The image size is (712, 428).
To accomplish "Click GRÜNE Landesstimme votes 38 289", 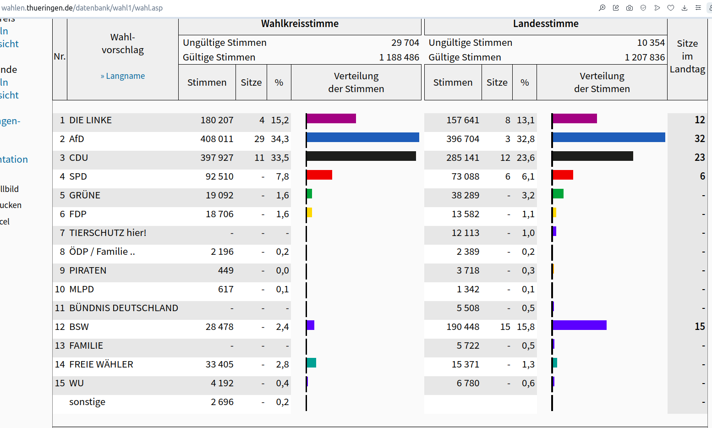I will pos(466,195).
